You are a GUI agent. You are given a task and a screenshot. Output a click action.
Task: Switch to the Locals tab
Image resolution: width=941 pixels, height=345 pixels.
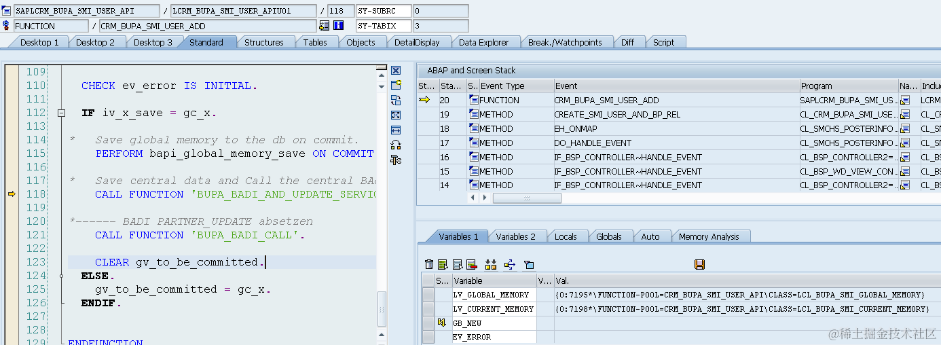[566, 236]
